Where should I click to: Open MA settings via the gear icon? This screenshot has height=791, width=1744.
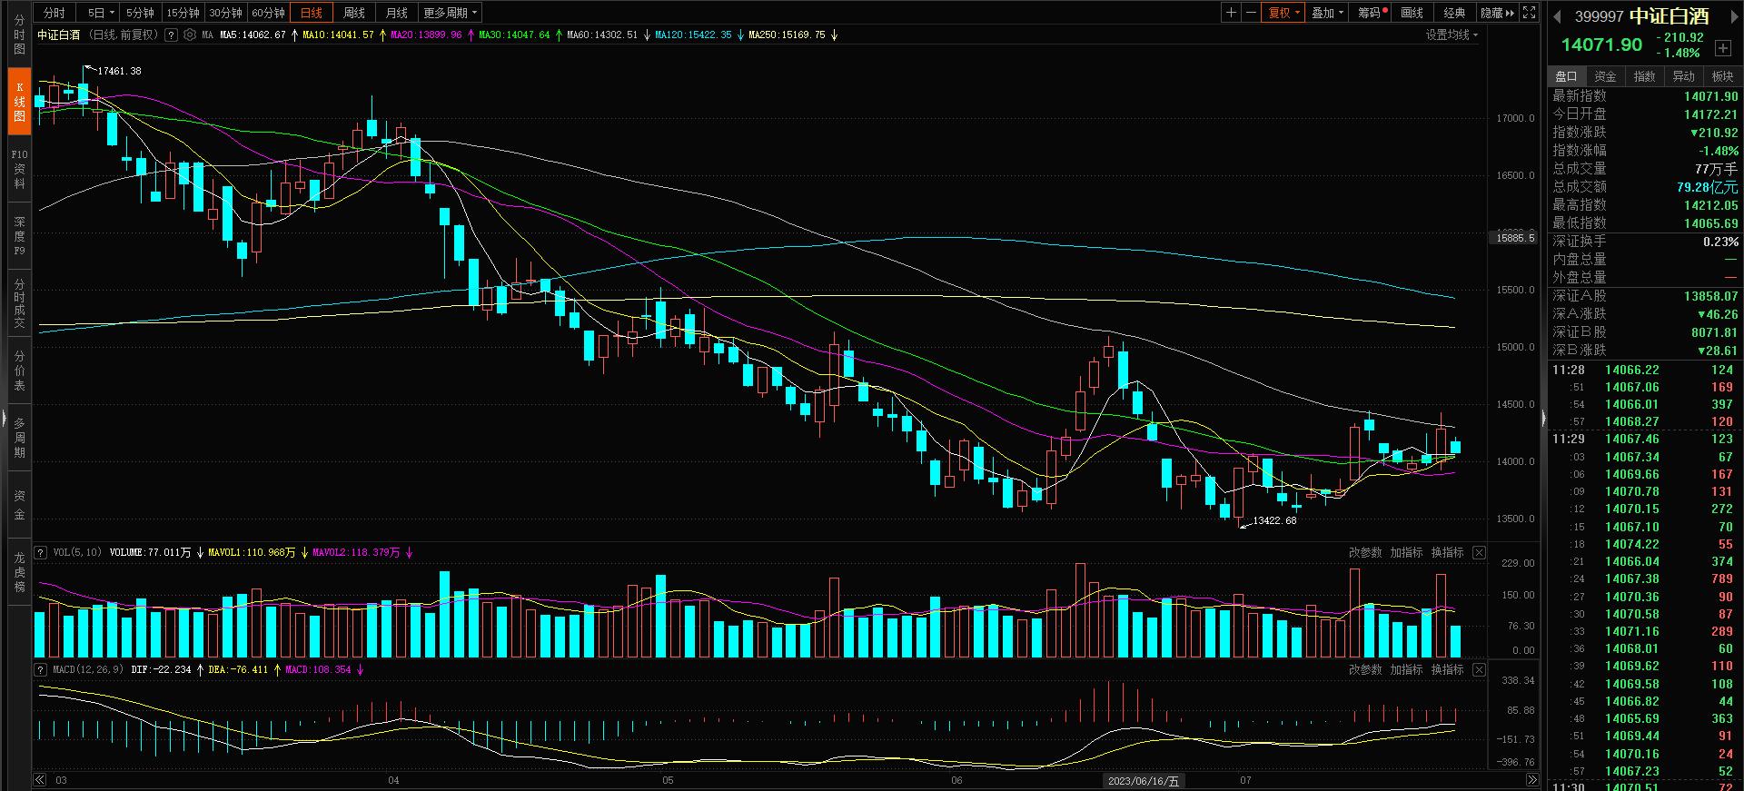click(189, 35)
